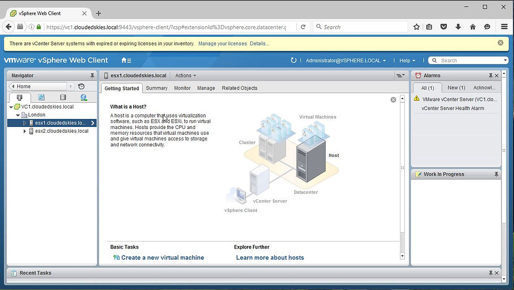The width and height of the screenshot is (514, 290).
Task: Go back using the Navigator Home button
Action: [38, 87]
